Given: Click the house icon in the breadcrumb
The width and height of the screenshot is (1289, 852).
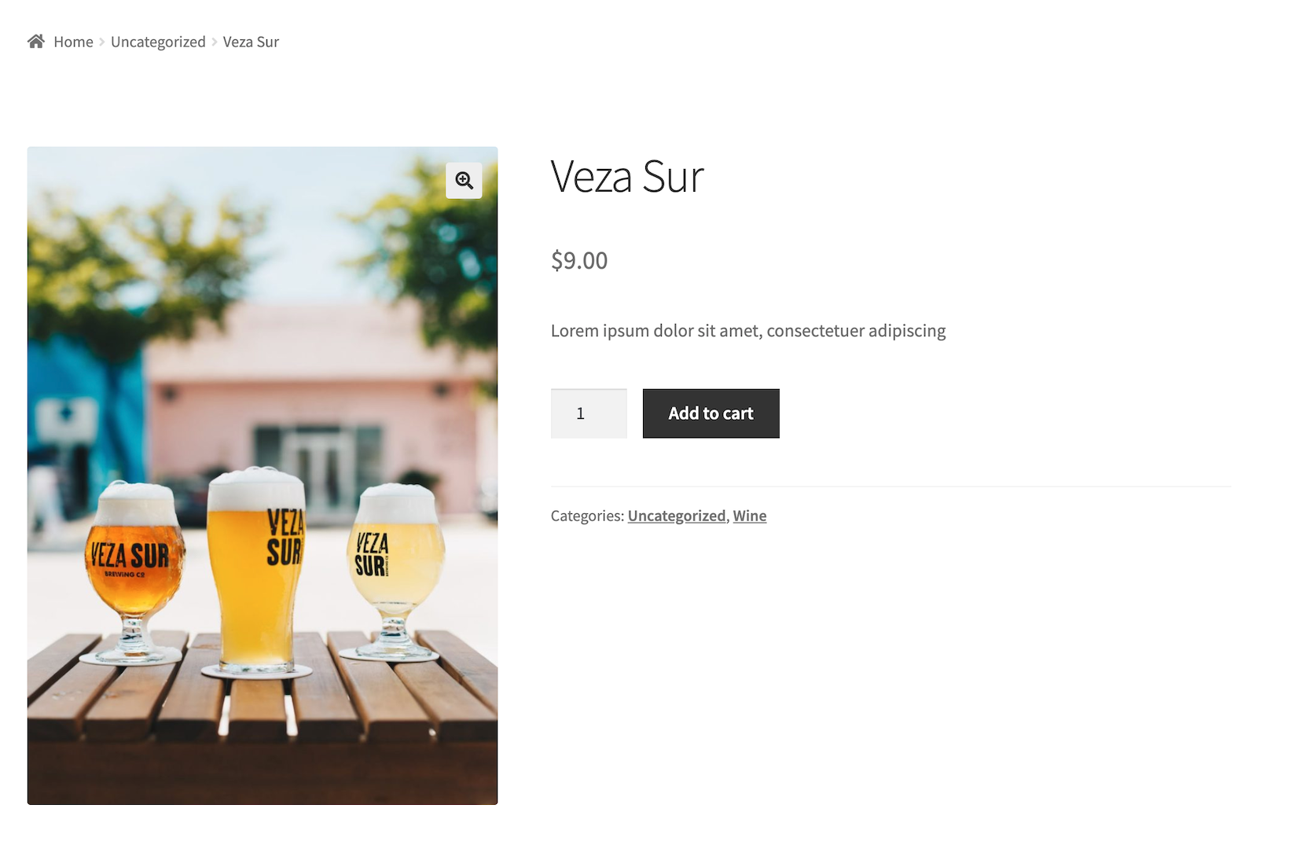Looking at the screenshot, I should [36, 42].
